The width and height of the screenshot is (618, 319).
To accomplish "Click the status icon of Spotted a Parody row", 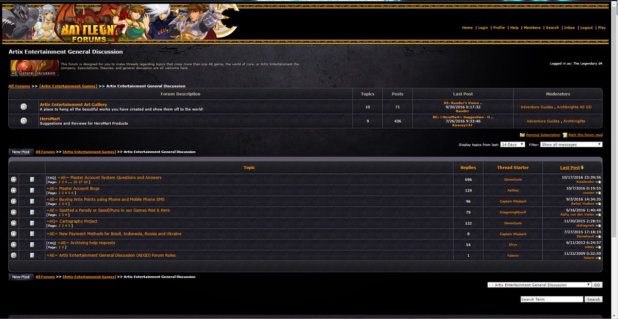I will (13, 212).
